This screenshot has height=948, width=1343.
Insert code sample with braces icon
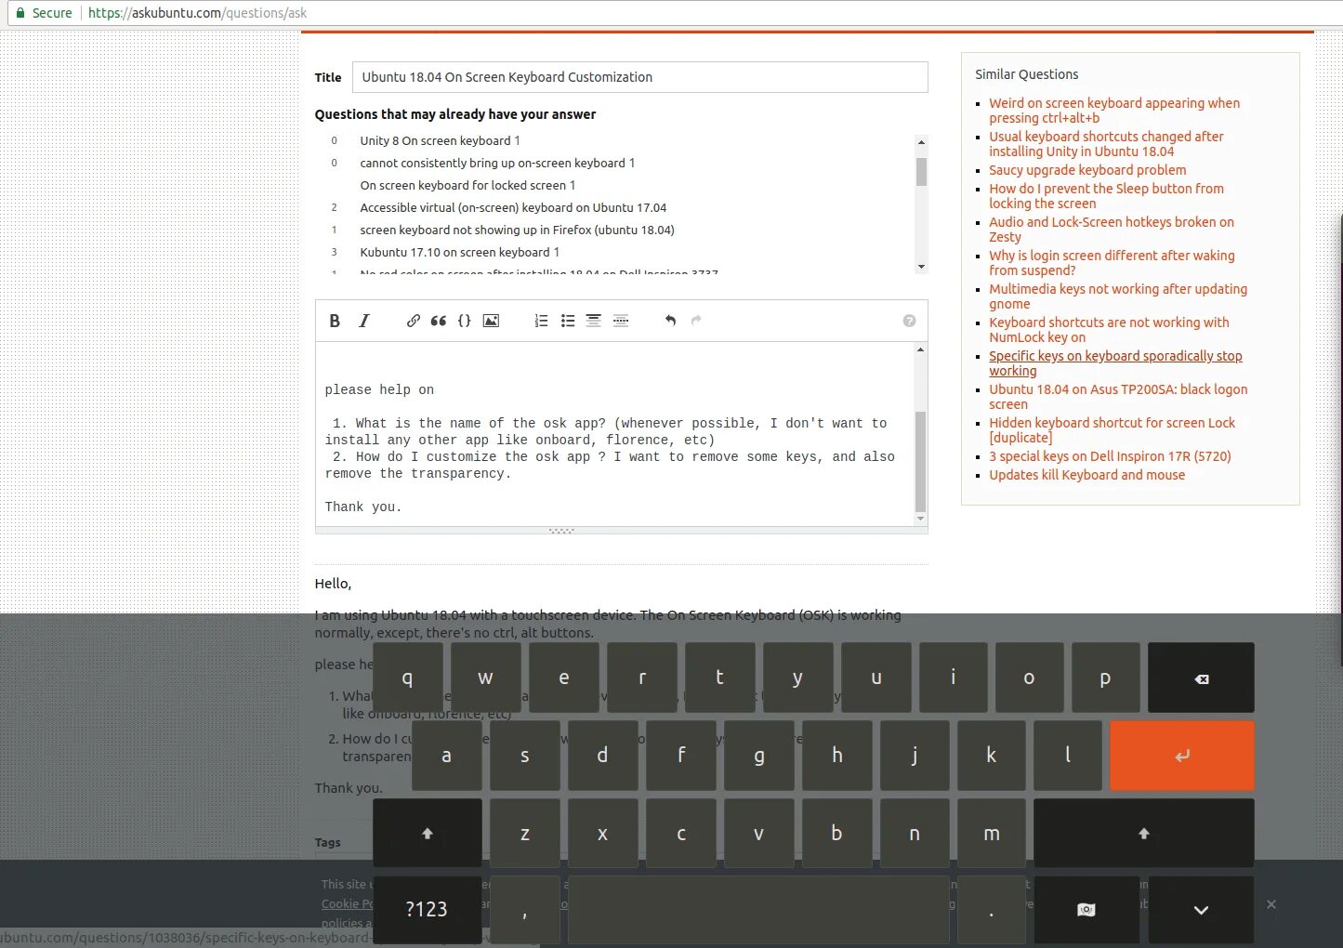pyautogui.click(x=465, y=321)
